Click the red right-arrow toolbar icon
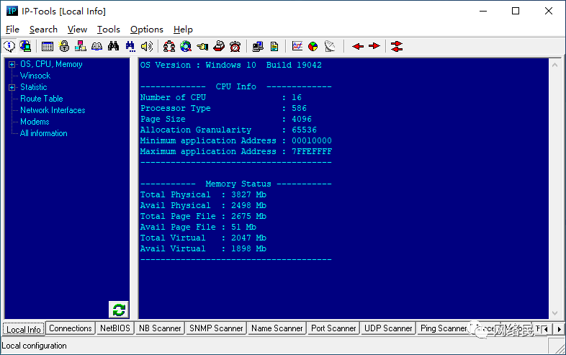The width and height of the screenshot is (566, 355). tap(374, 46)
